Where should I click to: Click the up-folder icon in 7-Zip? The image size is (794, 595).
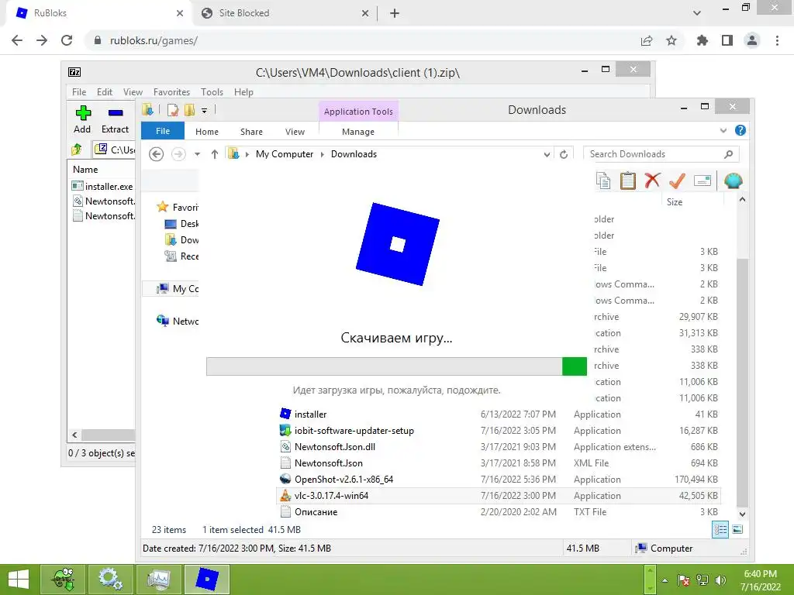click(x=77, y=150)
